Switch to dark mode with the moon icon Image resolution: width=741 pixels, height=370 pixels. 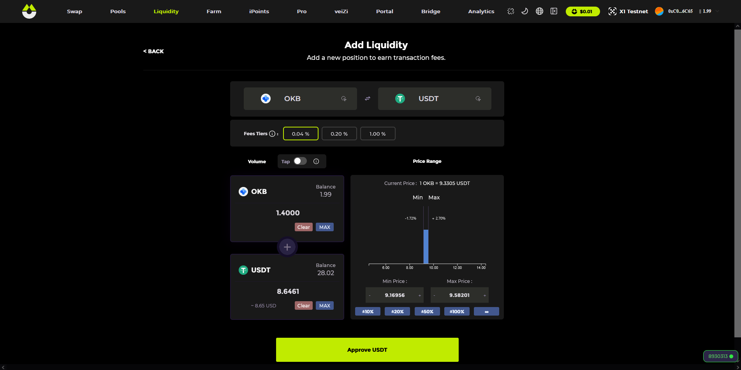click(x=525, y=11)
